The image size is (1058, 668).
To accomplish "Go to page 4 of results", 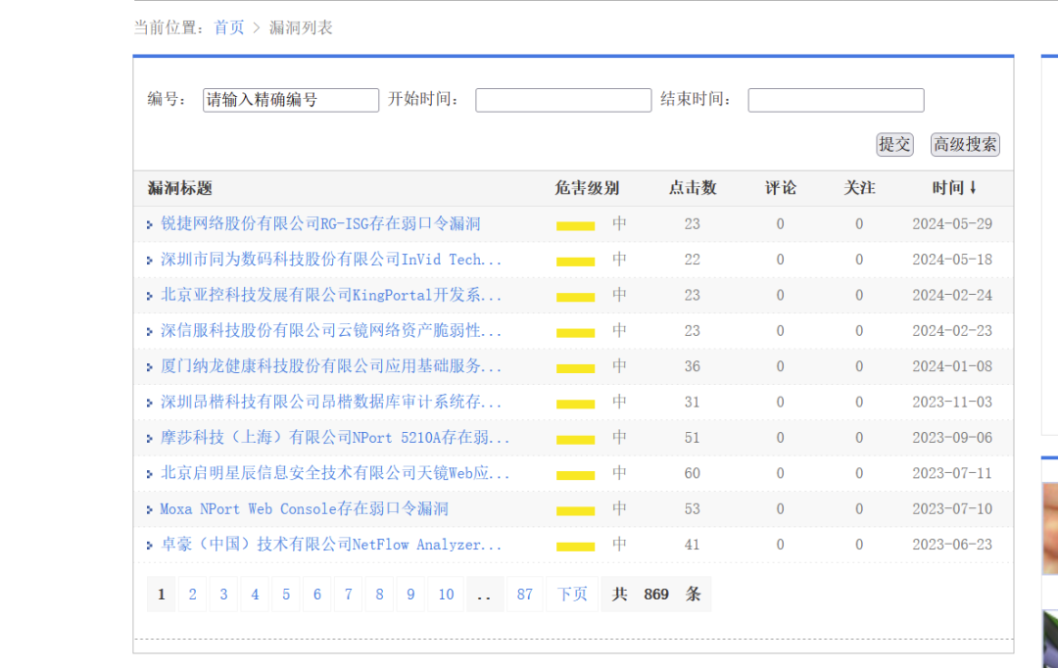I will (255, 595).
